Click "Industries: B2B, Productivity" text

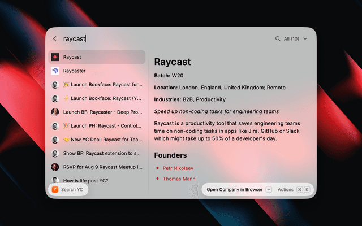point(190,99)
